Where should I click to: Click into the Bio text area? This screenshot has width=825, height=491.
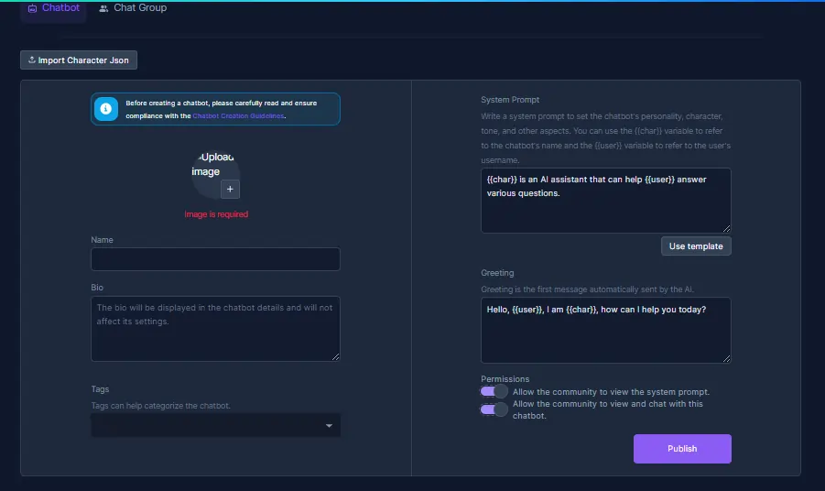pyautogui.click(x=215, y=329)
